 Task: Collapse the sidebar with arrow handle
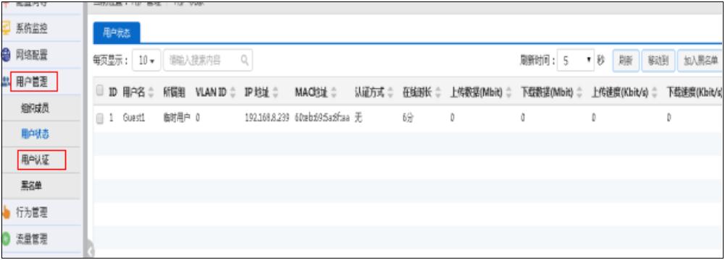click(91, 251)
